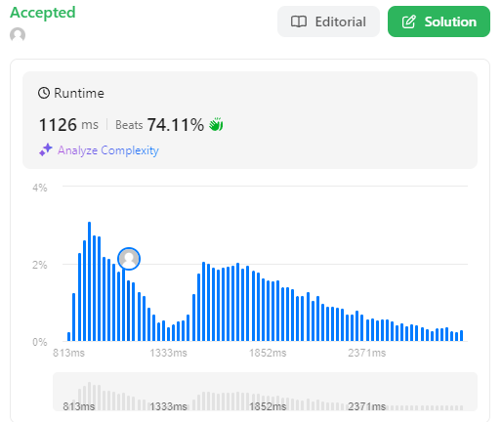Click the green Solution button
The width and height of the screenshot is (502, 422).
coord(439,21)
